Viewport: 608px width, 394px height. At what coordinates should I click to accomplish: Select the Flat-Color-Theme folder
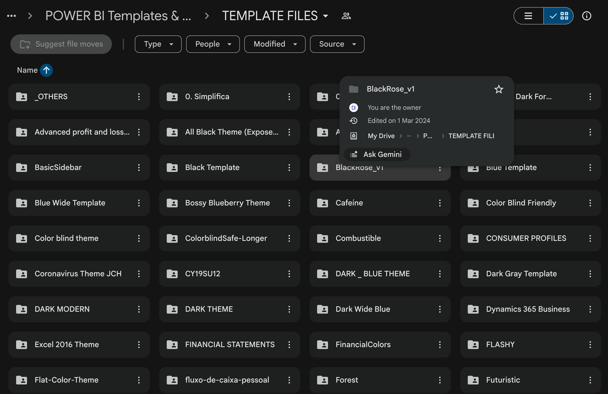pyautogui.click(x=79, y=380)
